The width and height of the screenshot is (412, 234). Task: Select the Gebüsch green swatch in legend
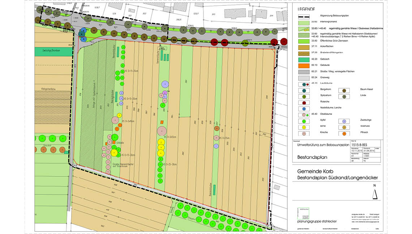tap(304, 59)
